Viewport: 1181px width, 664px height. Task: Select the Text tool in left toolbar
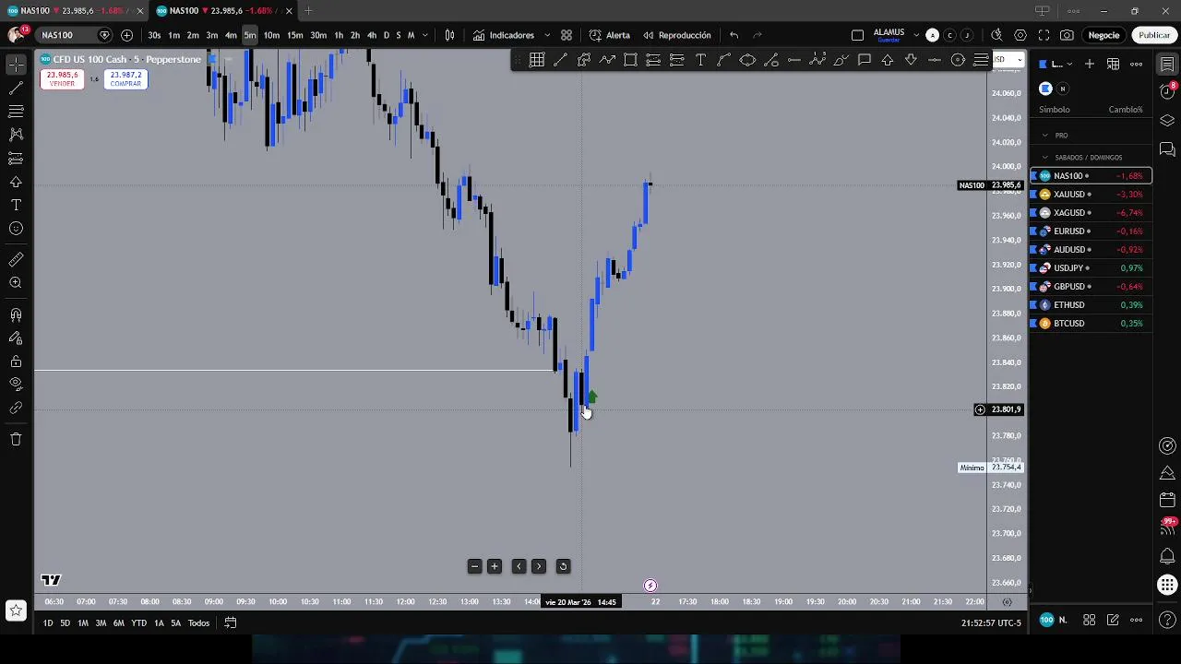16,205
